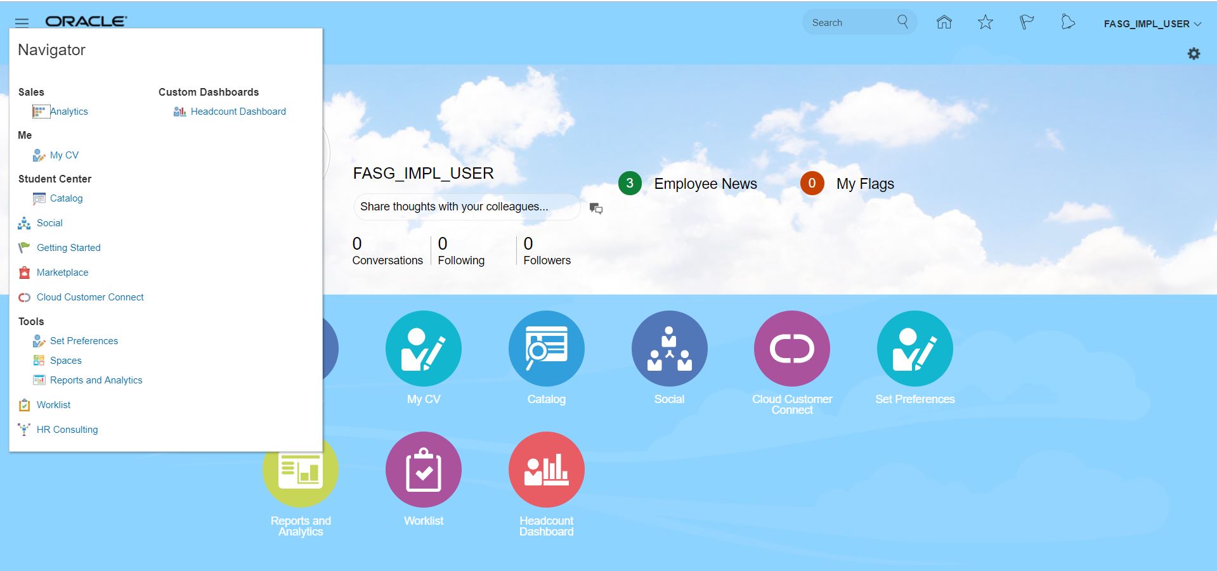This screenshot has width=1217, height=571.
Task: Open the Home icon in header
Action: pos(944,23)
